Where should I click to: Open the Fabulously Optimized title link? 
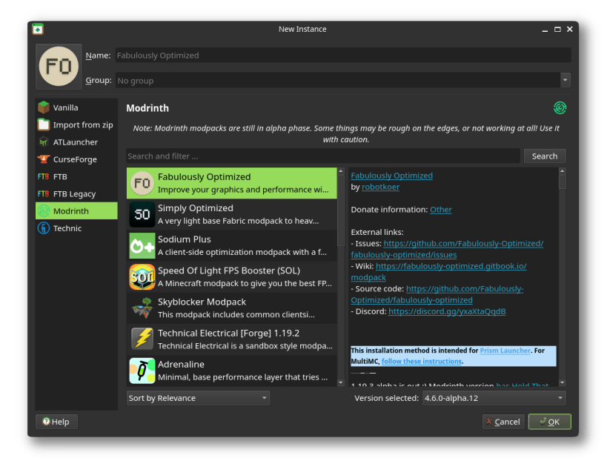click(x=392, y=176)
